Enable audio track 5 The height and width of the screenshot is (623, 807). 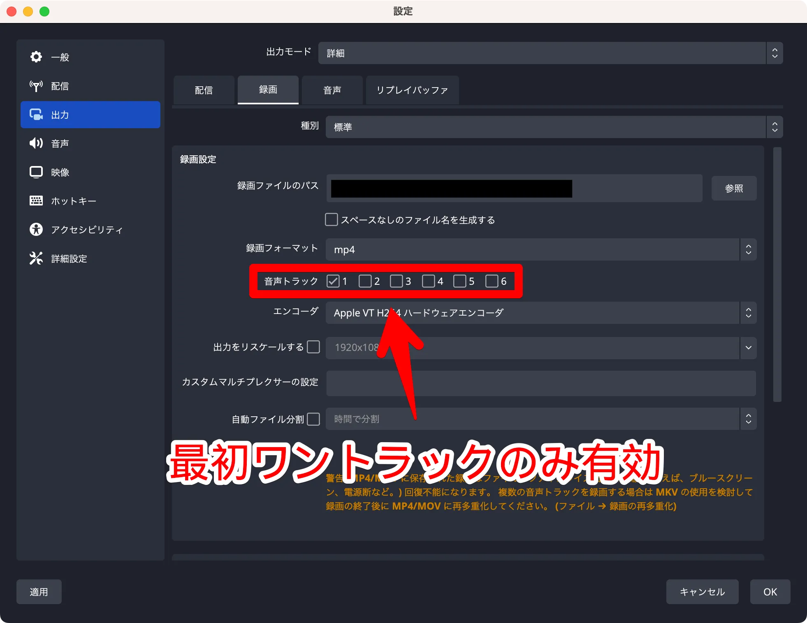(460, 281)
